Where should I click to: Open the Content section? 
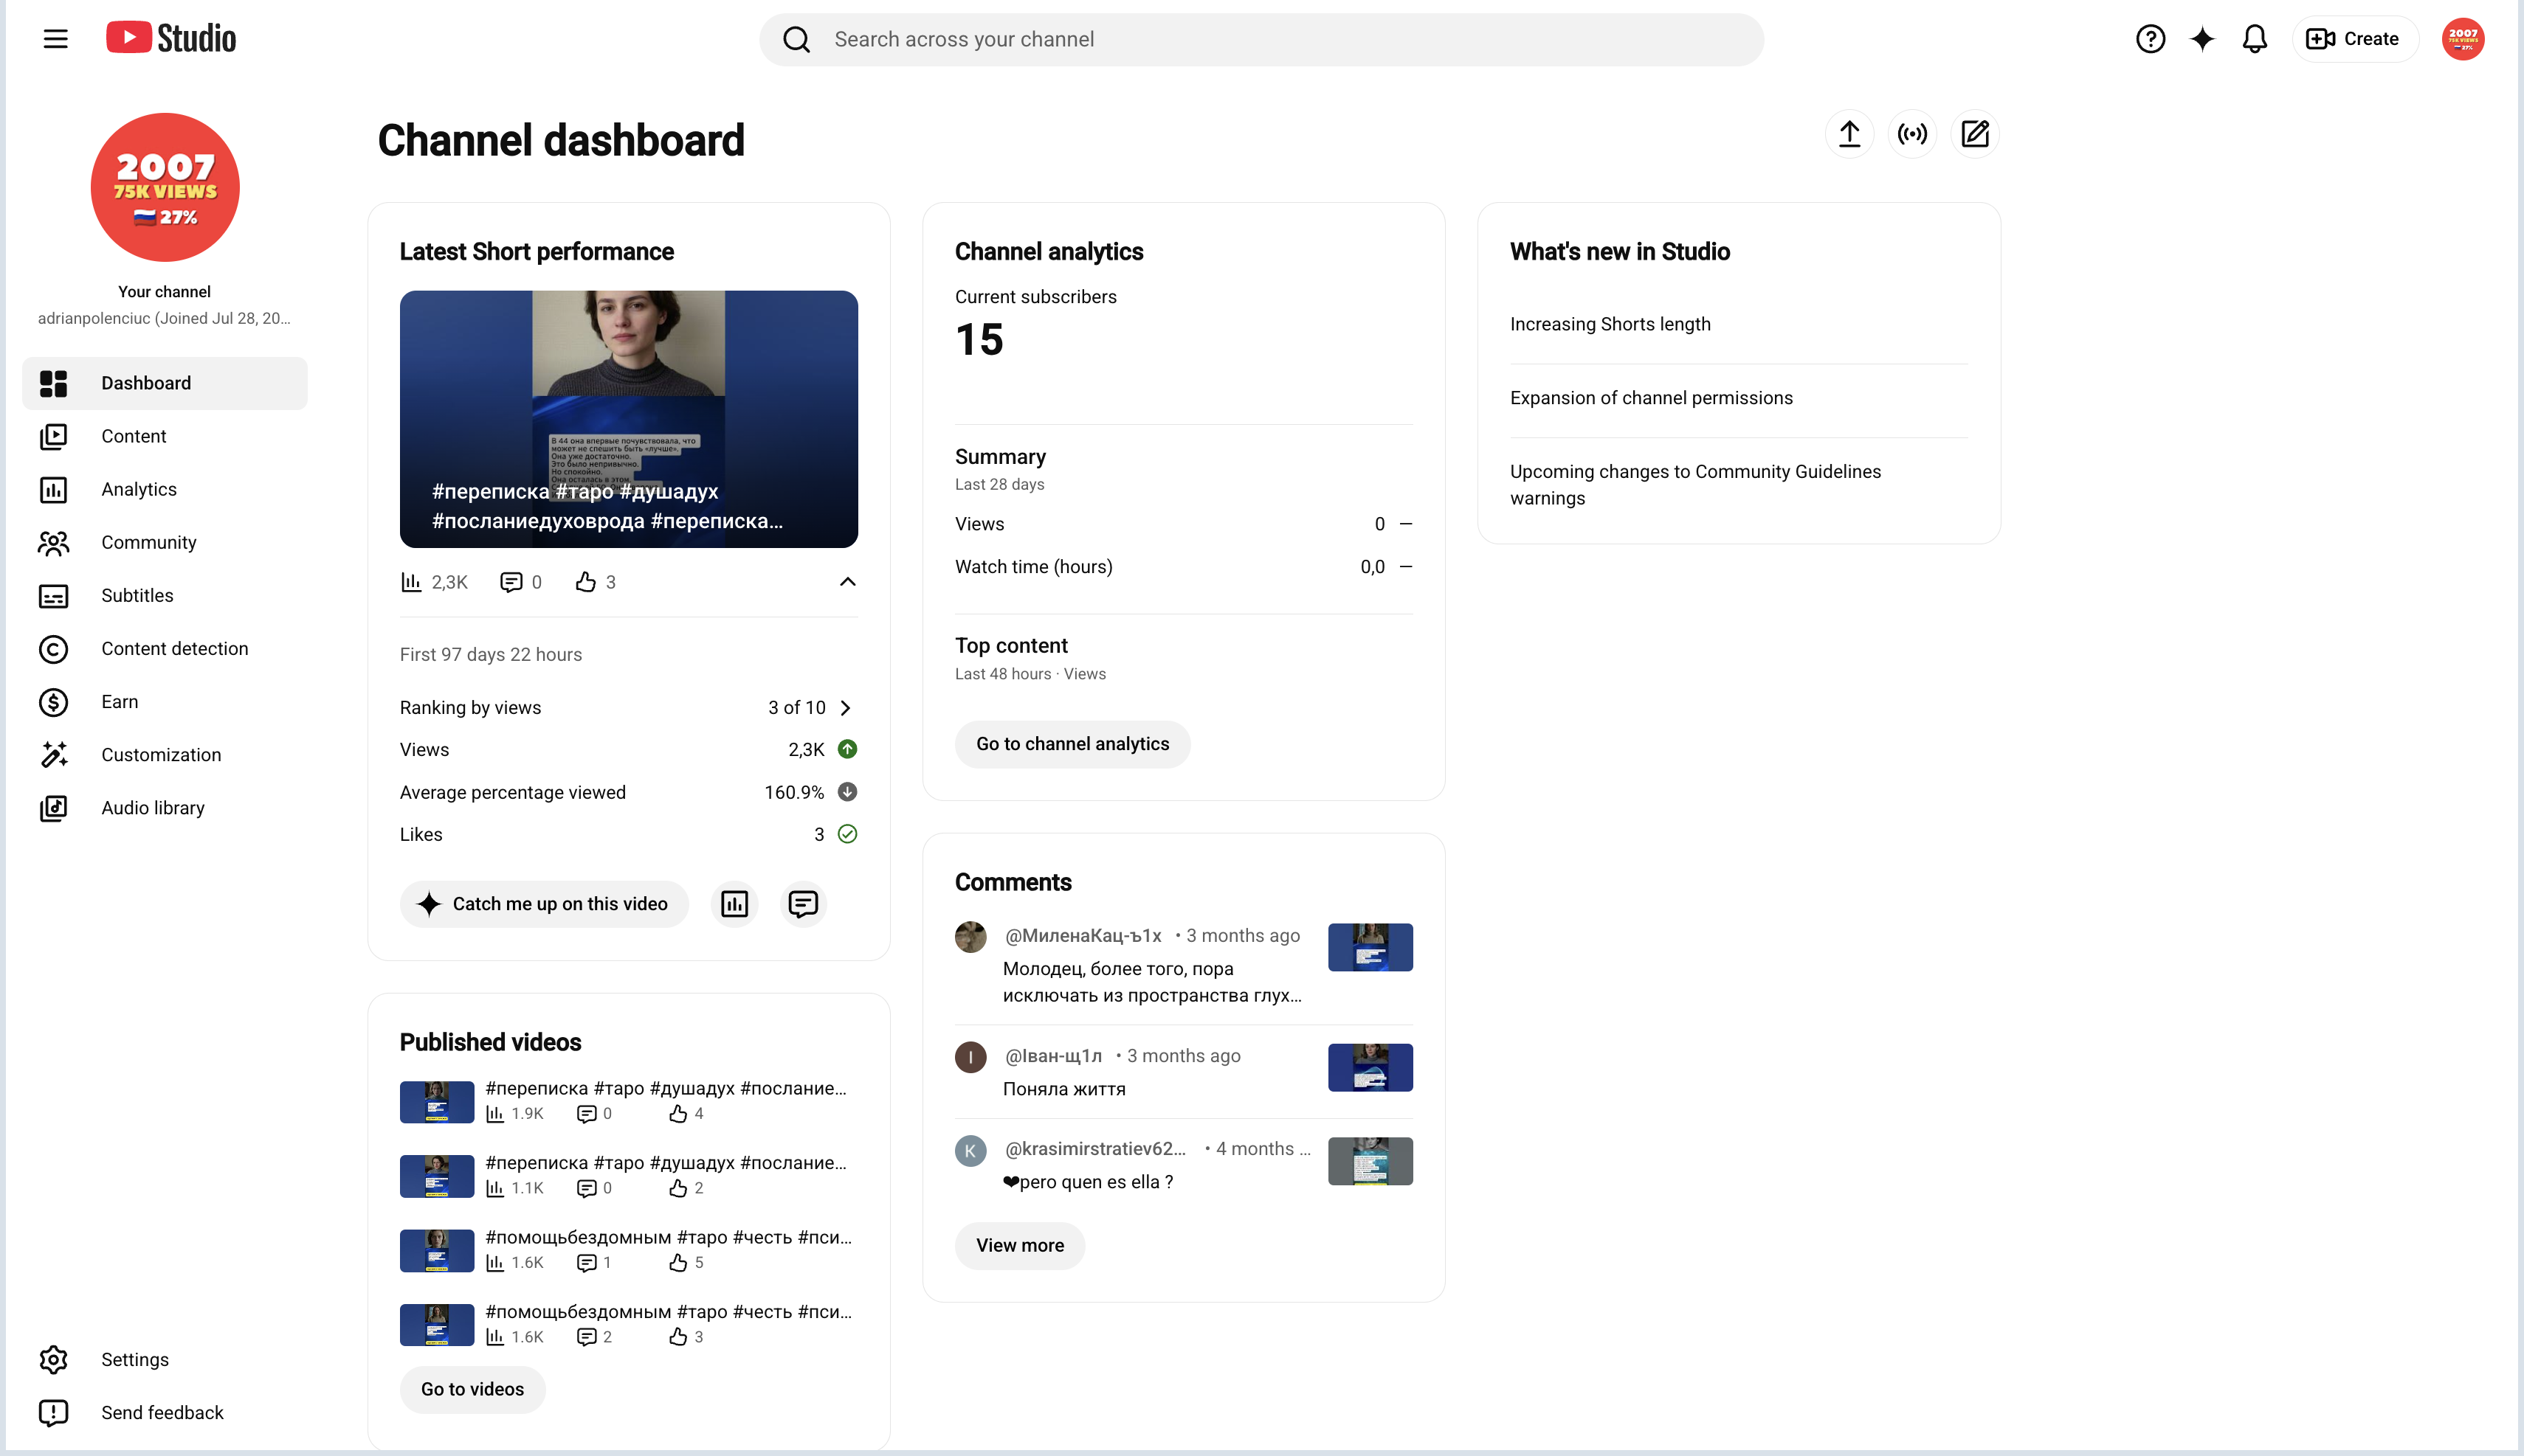pyautogui.click(x=165, y=436)
